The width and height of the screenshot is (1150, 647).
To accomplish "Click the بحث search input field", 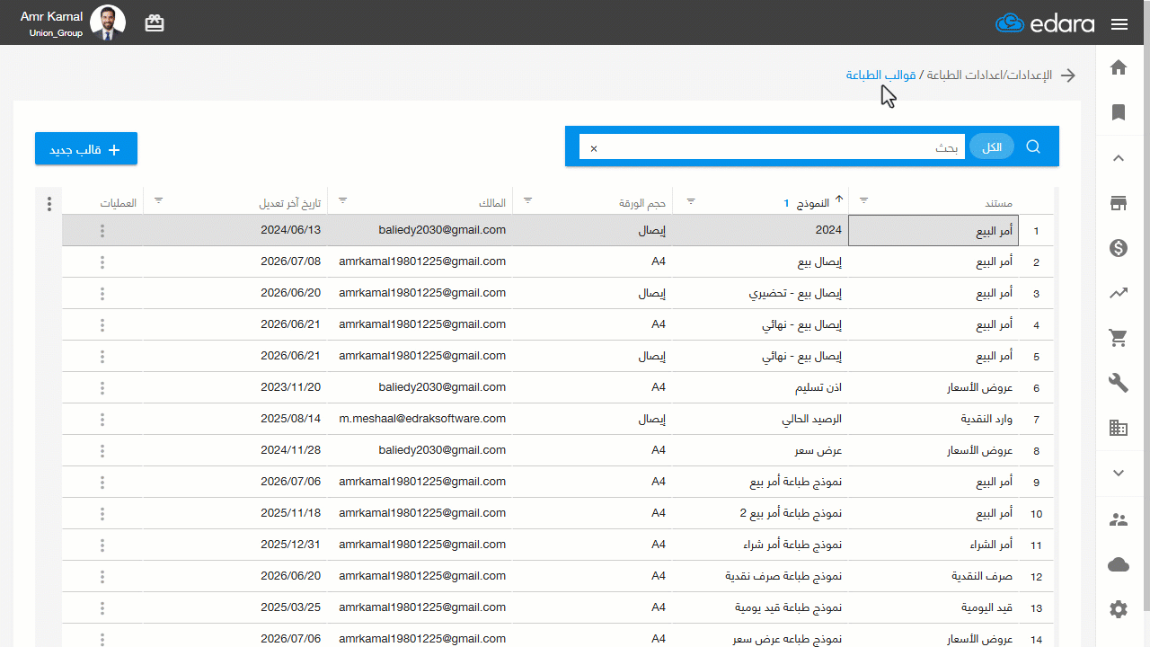I will (x=773, y=147).
